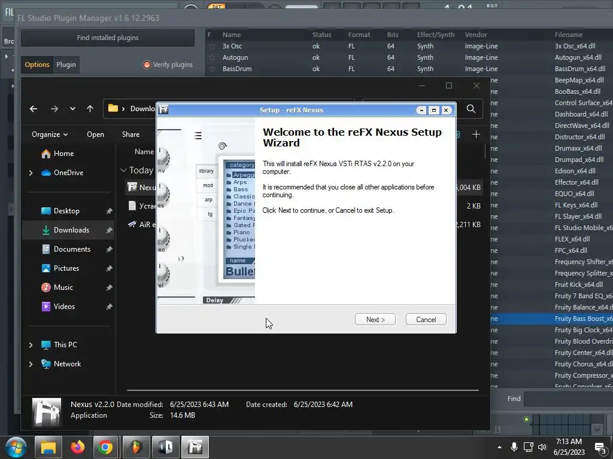Switch to Plugin Manager taskbar icon
Image resolution: width=613 pixels, height=459 pixels.
tap(165, 447)
